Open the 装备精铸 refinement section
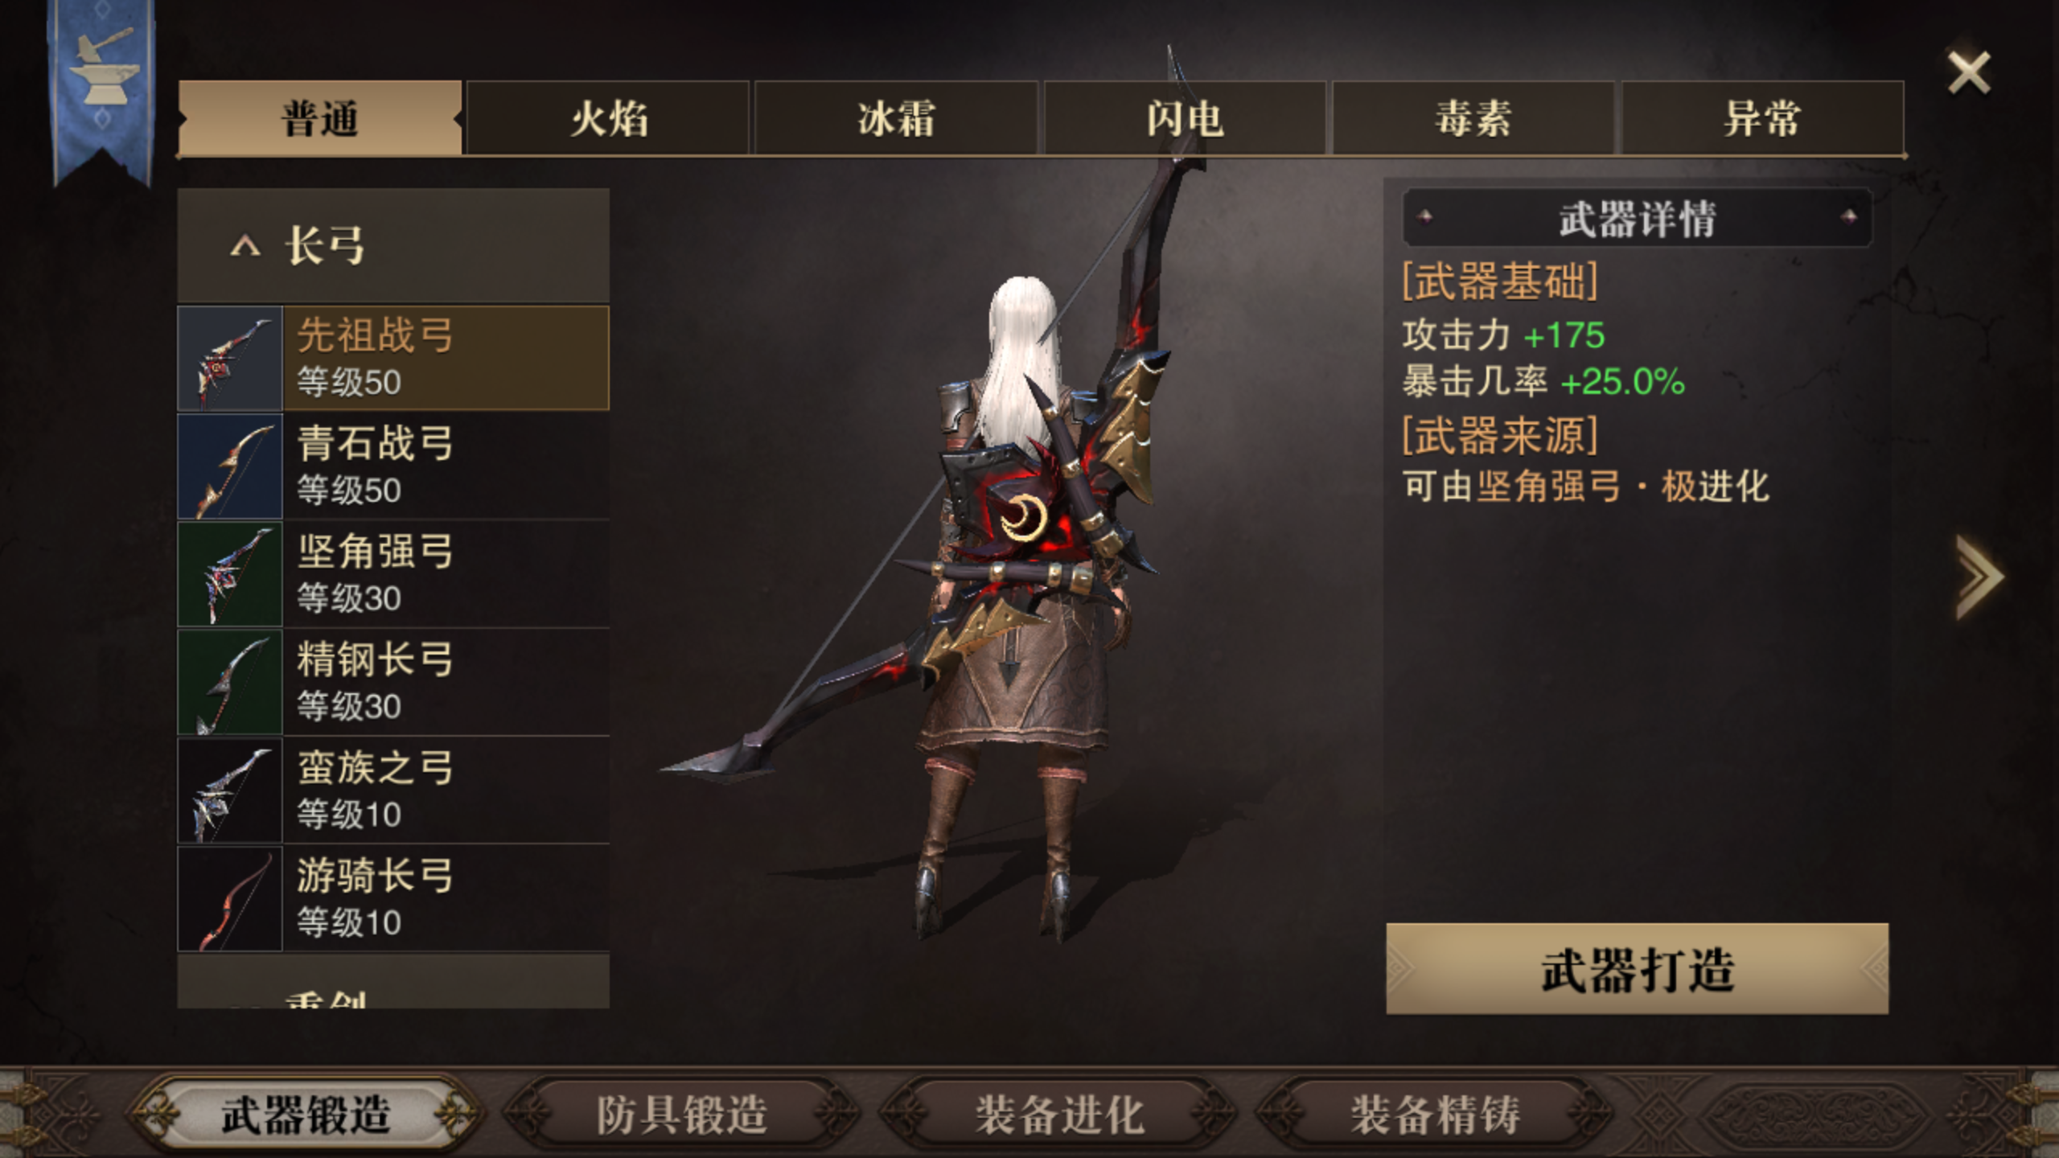Image resolution: width=2059 pixels, height=1158 pixels. pyautogui.click(x=1435, y=1115)
